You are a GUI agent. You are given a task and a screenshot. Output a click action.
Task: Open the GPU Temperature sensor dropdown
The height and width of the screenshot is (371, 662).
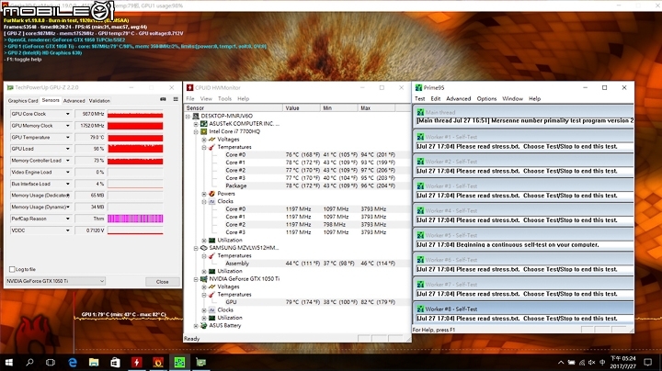(67, 138)
